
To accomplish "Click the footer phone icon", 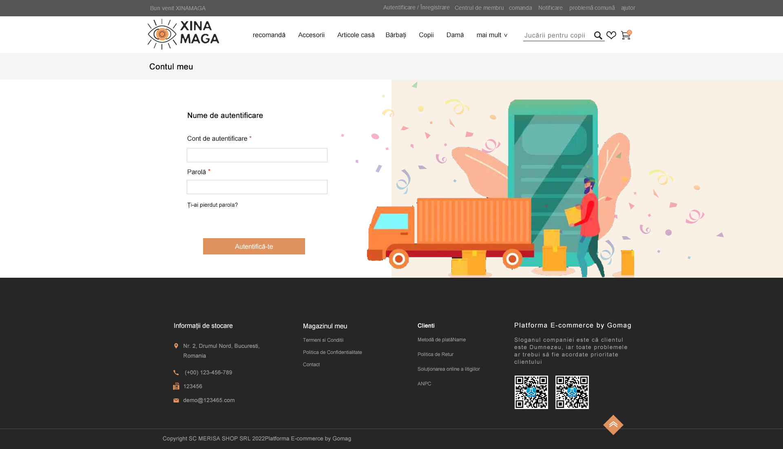I will [176, 373].
